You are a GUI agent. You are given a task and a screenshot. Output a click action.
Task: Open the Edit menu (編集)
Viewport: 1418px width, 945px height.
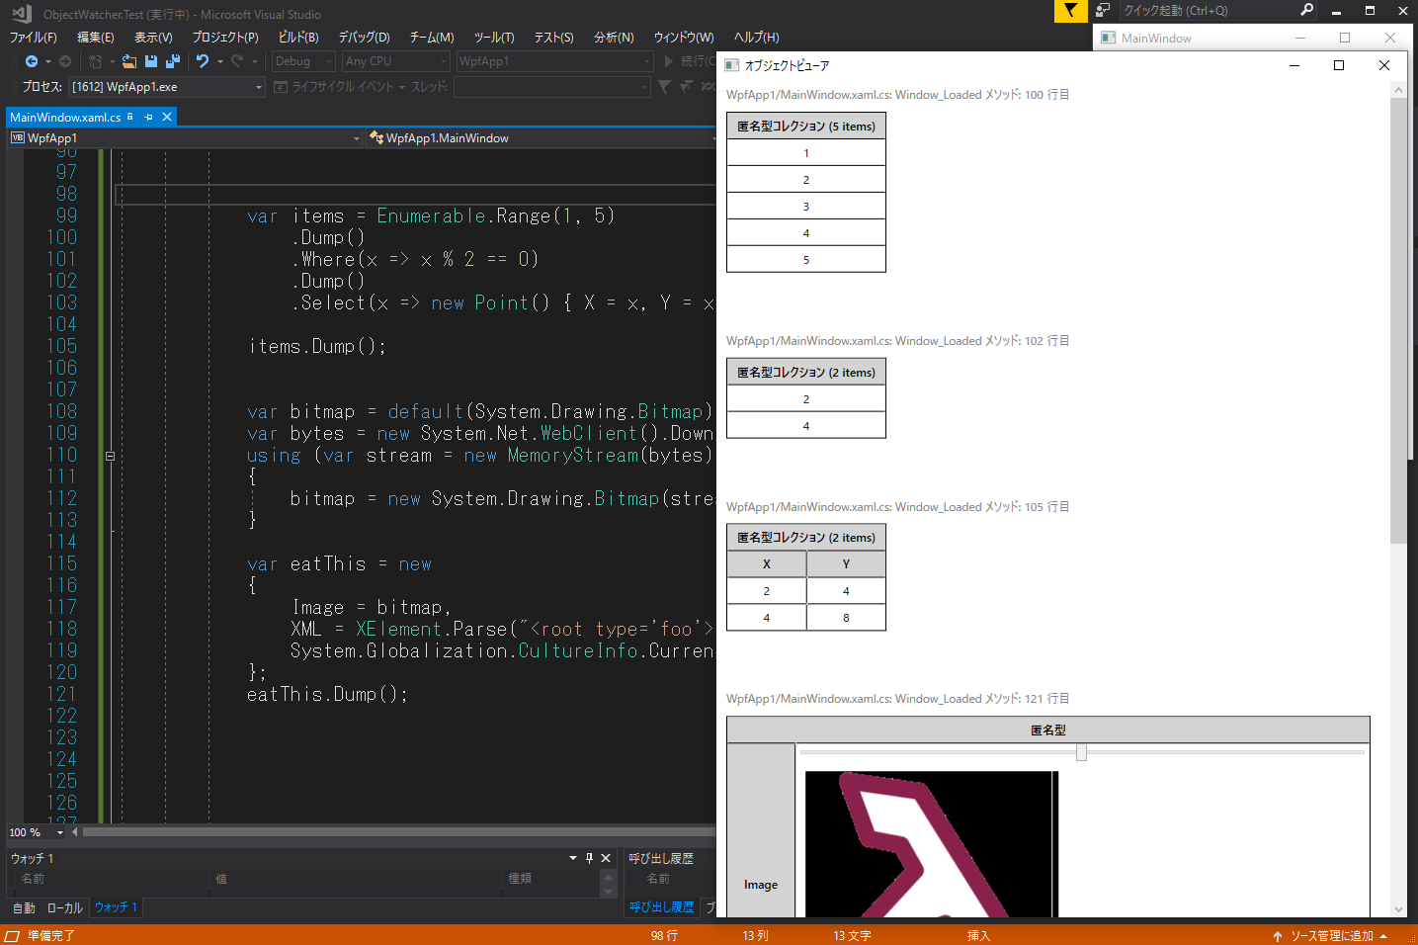(96, 38)
